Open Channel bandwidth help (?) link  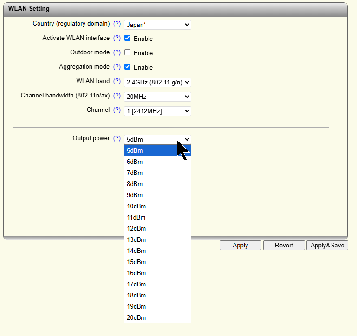[117, 96]
